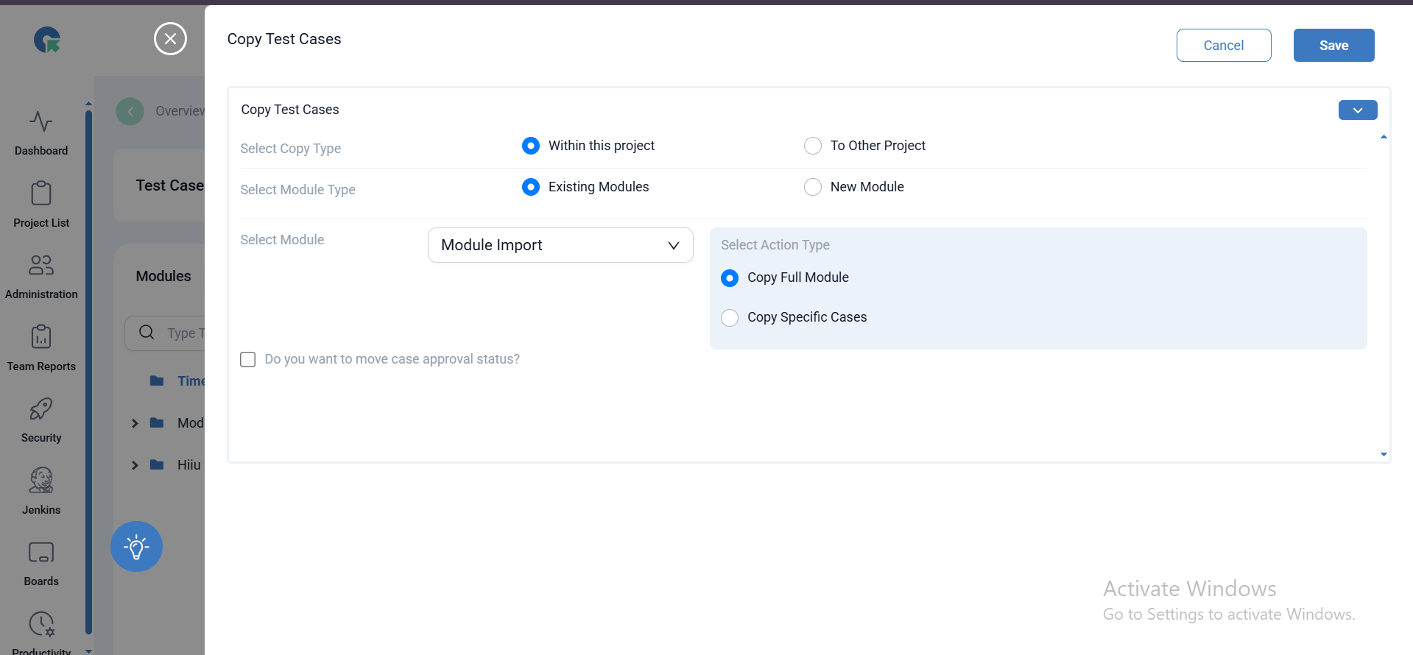Viewport: 1413px width, 655px height.
Task: Open the Boards icon in sidebar
Action: 41,553
